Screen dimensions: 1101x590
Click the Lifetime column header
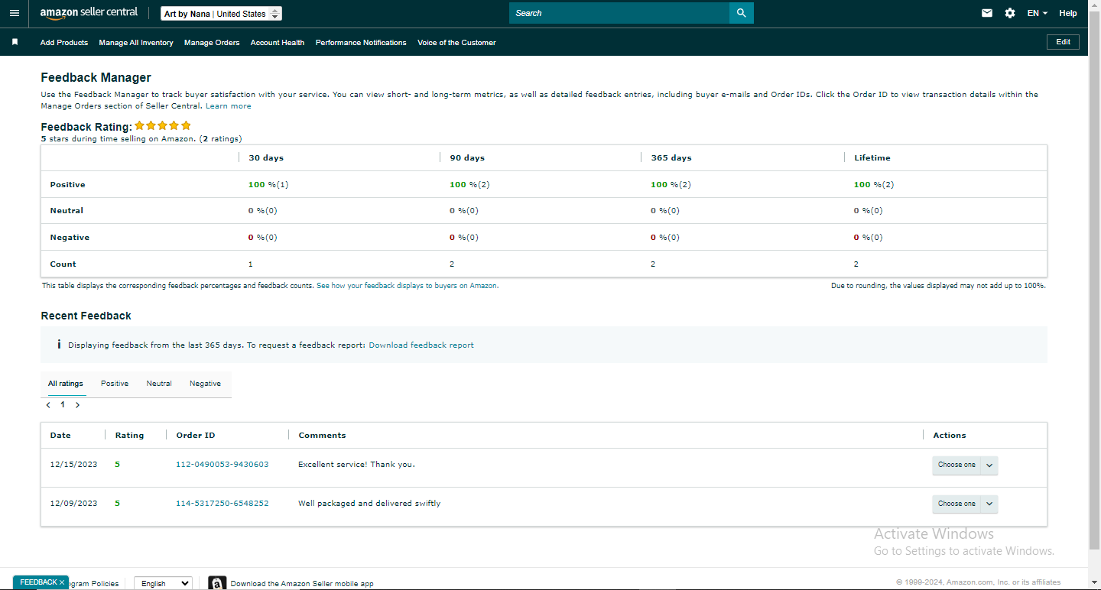click(x=872, y=158)
